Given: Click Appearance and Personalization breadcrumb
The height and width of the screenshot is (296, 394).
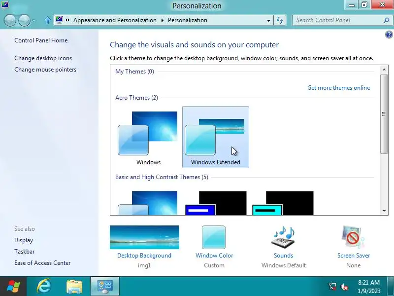Looking at the screenshot, I should (x=115, y=20).
